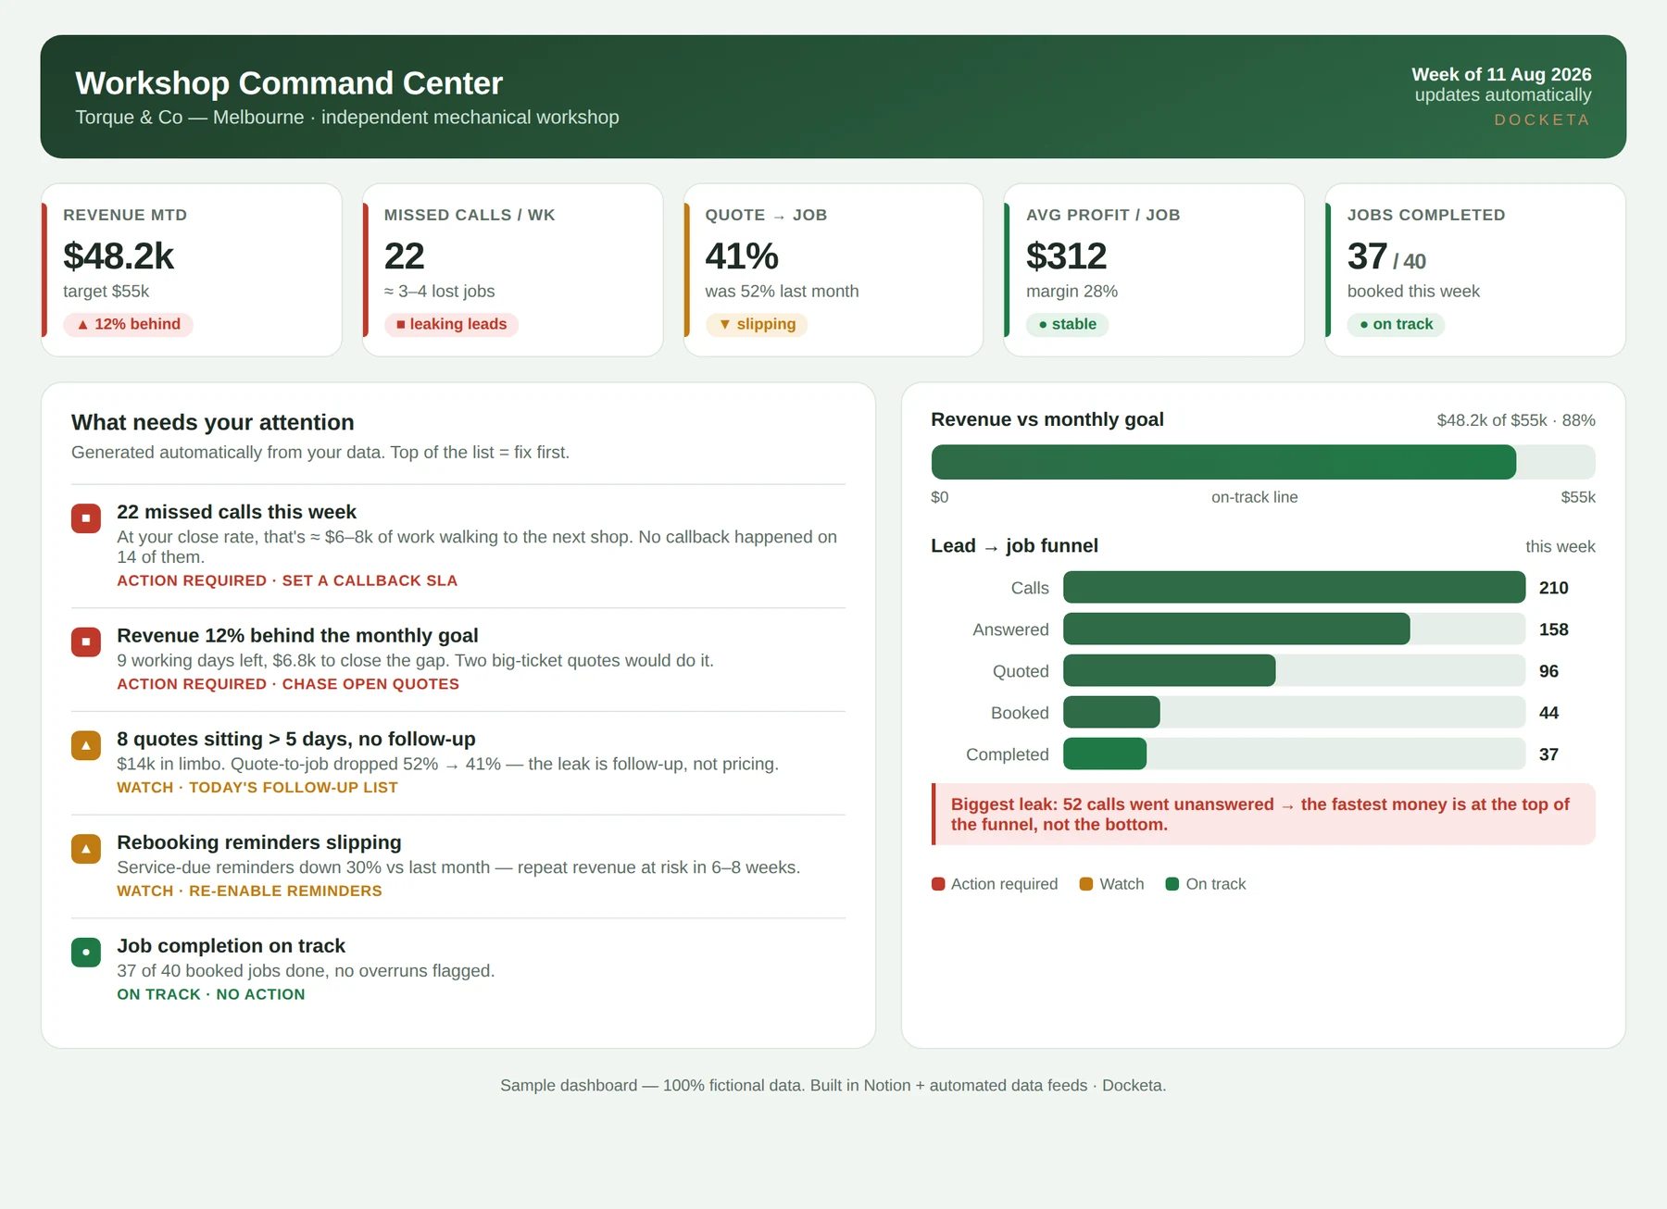
Task: Select RE-ENABLE REMINDERS action link
Action: coord(285,891)
